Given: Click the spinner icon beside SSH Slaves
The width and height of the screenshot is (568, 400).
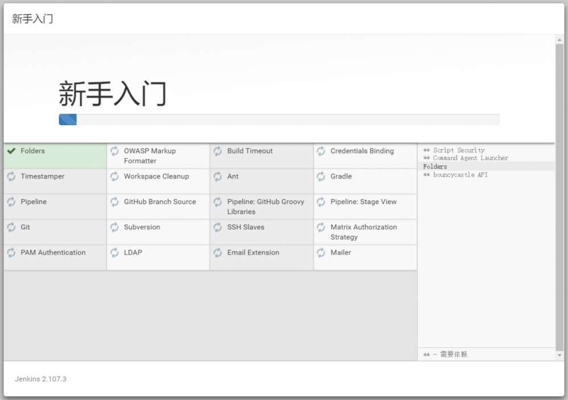Looking at the screenshot, I should [x=218, y=227].
